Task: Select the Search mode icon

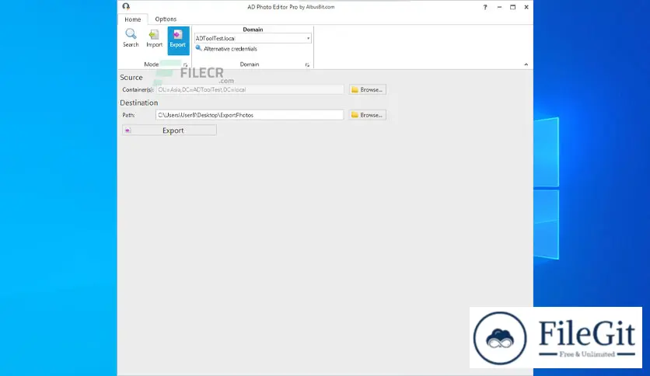Action: 131,39
